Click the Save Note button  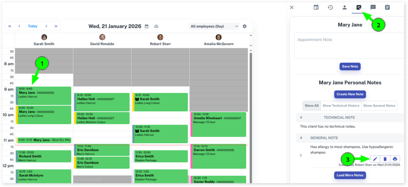click(x=350, y=66)
